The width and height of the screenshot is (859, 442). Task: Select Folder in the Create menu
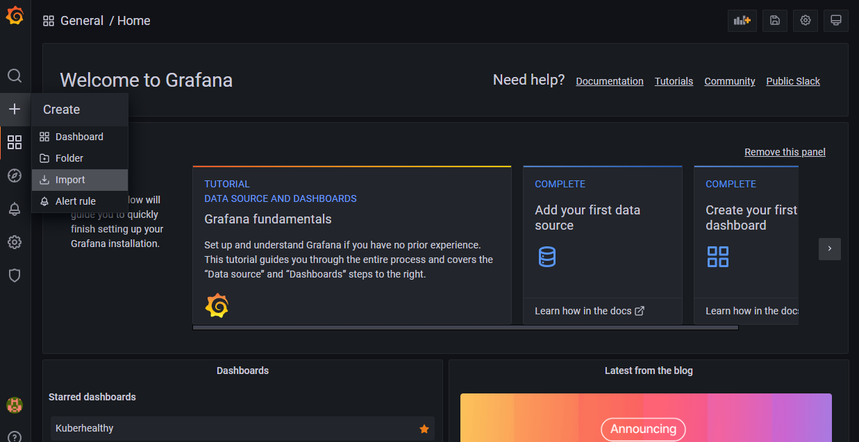click(80, 158)
